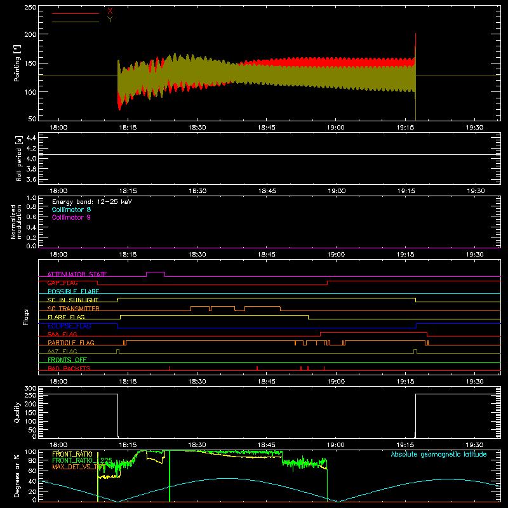The image size is (508, 508).
Task: Click the 'Normalized modulation' axis title
Action: (17, 222)
